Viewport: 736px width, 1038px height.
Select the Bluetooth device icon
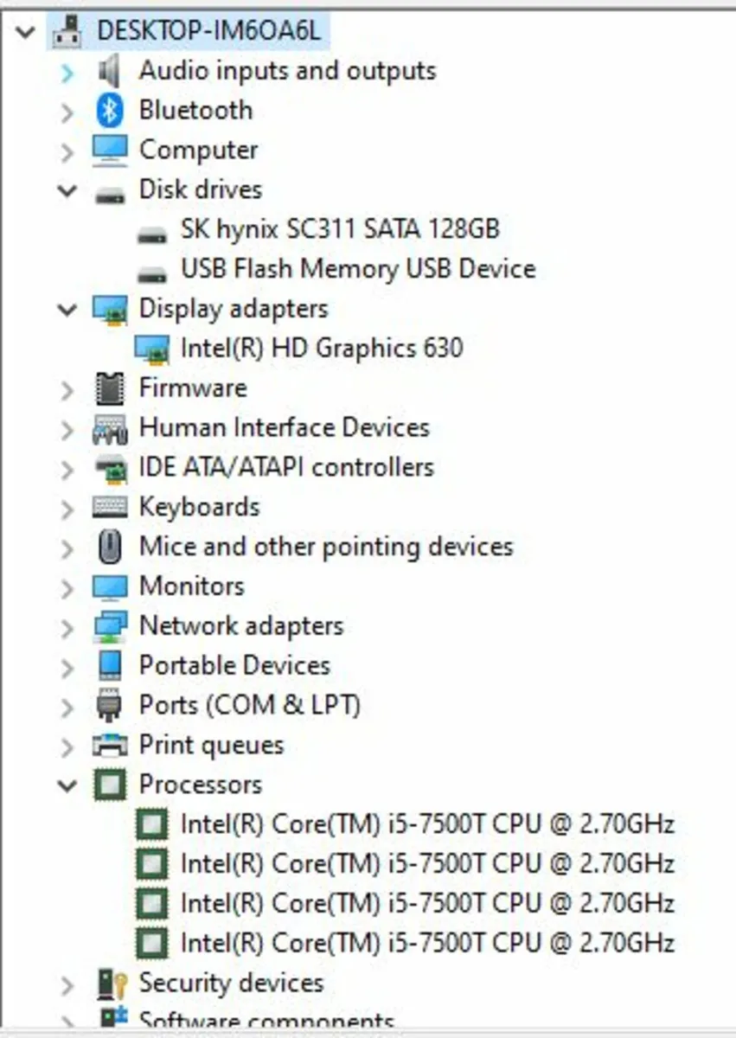pyautogui.click(x=109, y=111)
